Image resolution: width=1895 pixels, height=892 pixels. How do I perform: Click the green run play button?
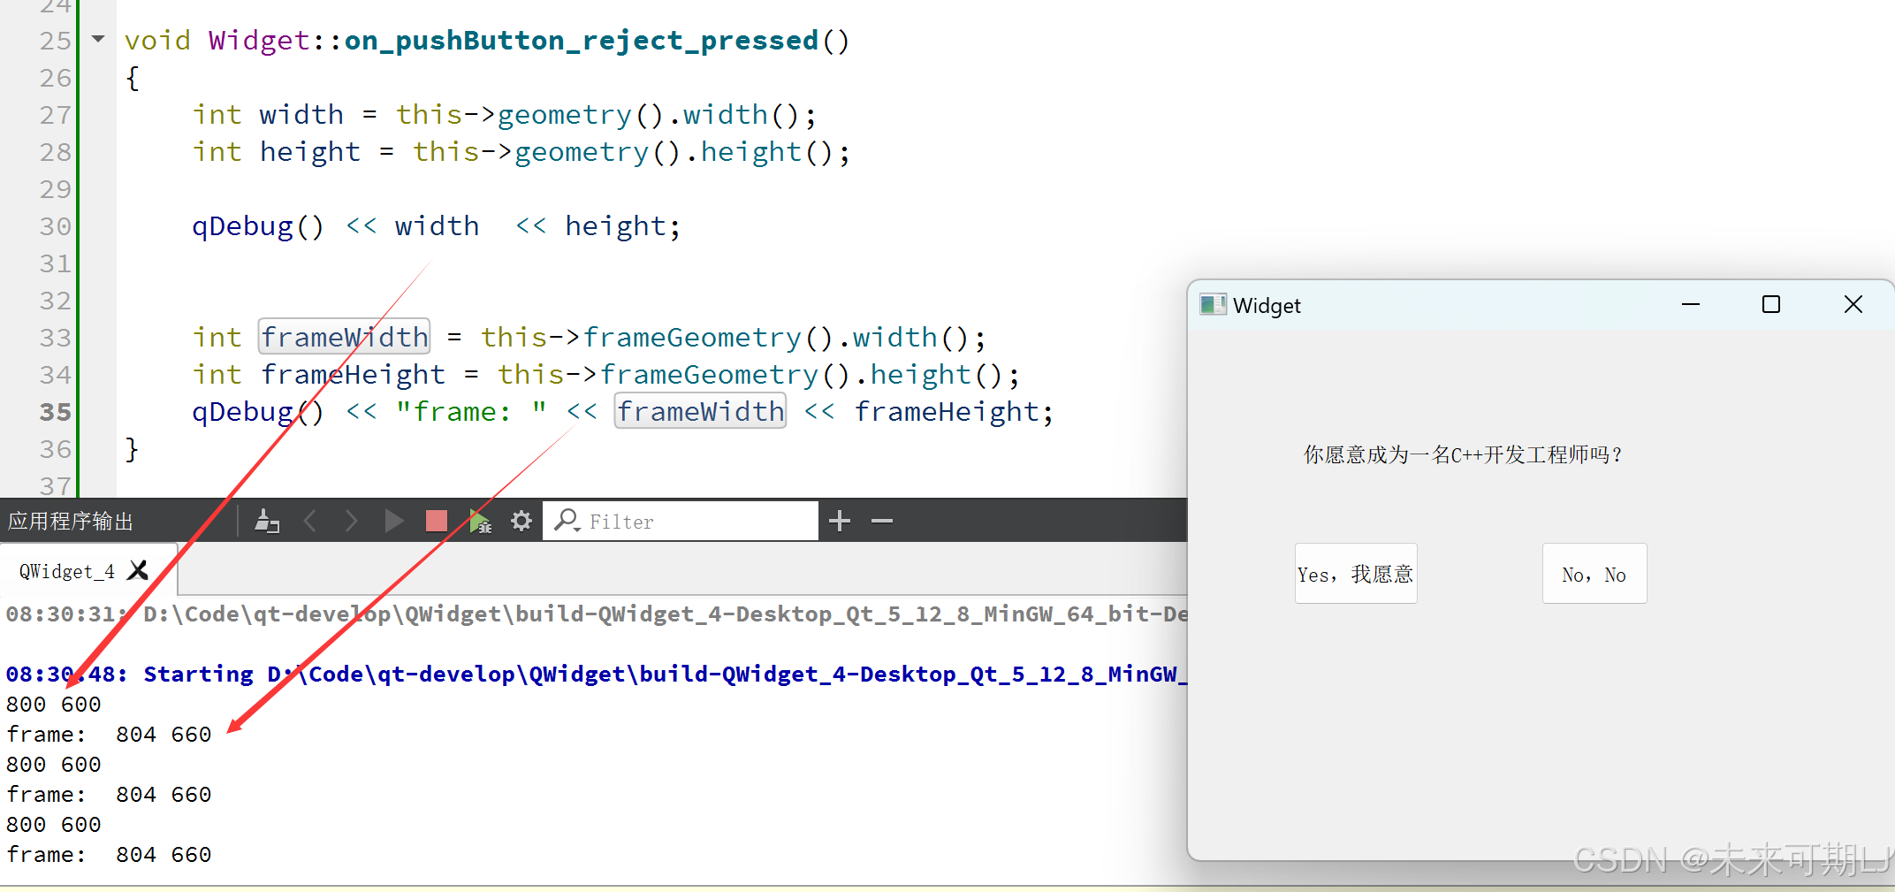394,521
